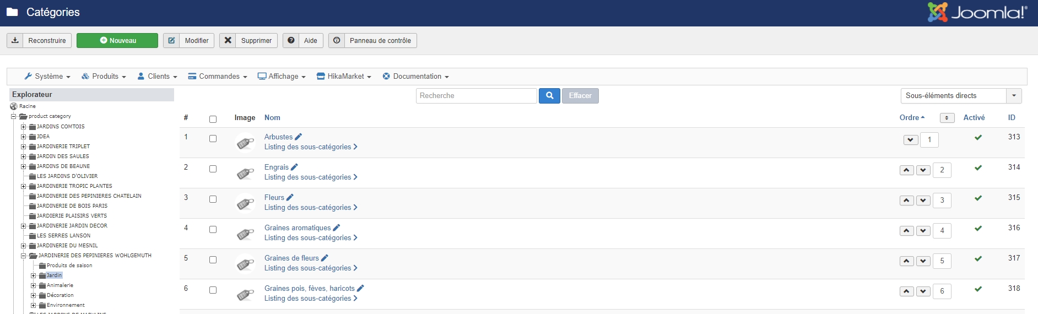Move Fleurs up with the order arrow
The height and width of the screenshot is (314, 1038).
[x=907, y=201]
